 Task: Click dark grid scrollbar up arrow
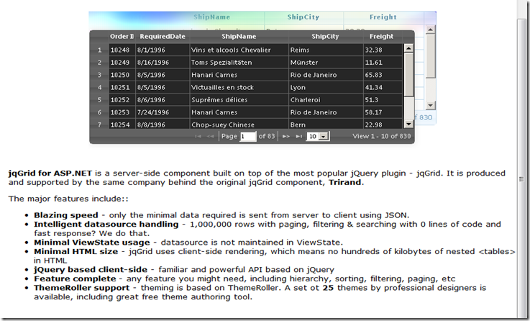pyautogui.click(x=408, y=48)
